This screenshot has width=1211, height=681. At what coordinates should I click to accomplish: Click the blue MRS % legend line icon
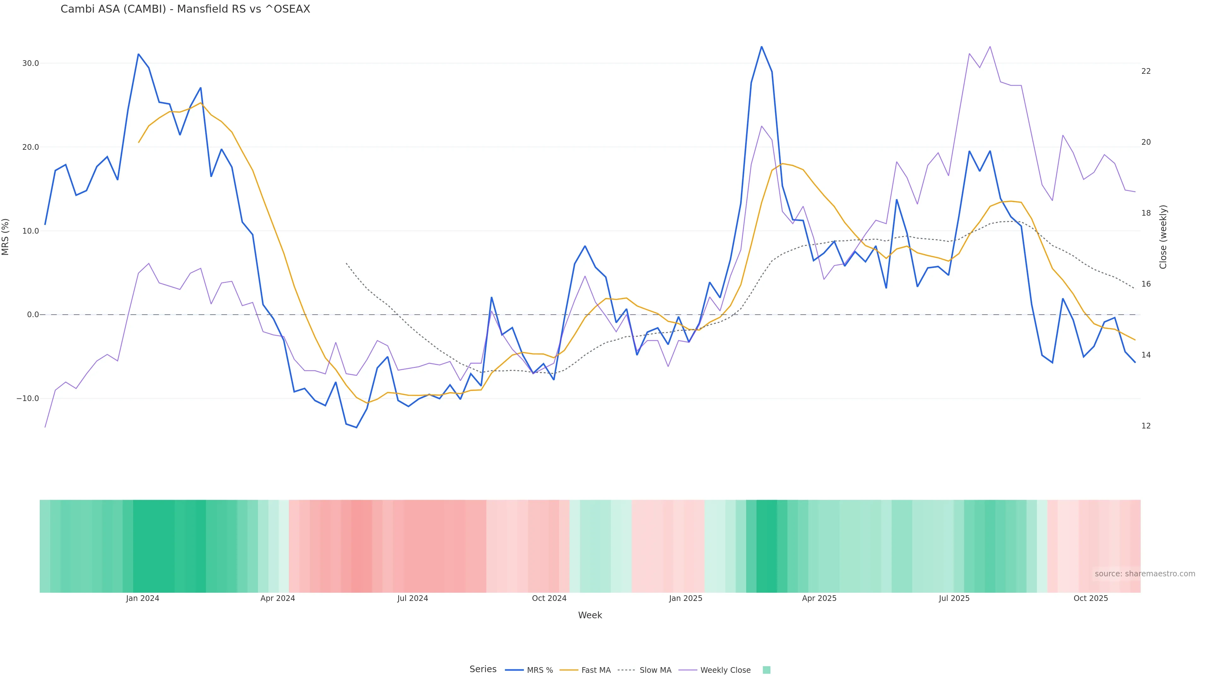[x=514, y=670]
